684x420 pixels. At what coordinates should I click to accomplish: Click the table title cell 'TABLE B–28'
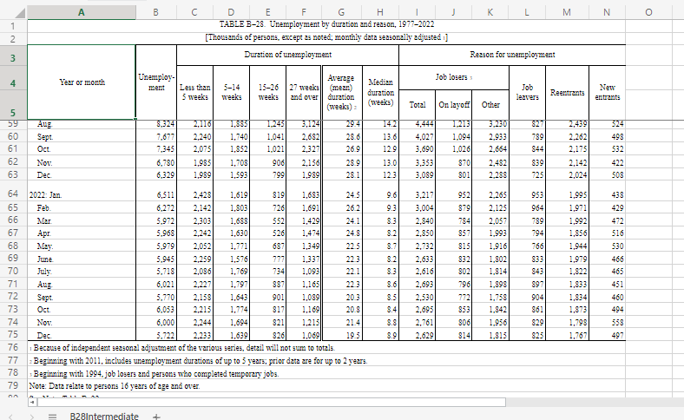326,24
